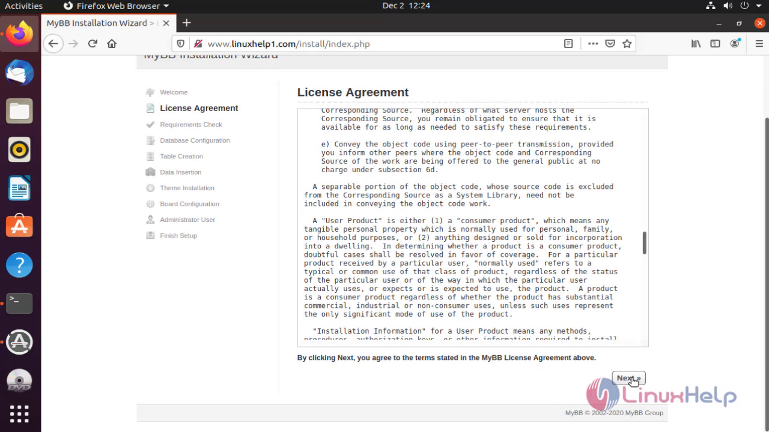Click the Requirements Check checkmark icon

(x=150, y=124)
